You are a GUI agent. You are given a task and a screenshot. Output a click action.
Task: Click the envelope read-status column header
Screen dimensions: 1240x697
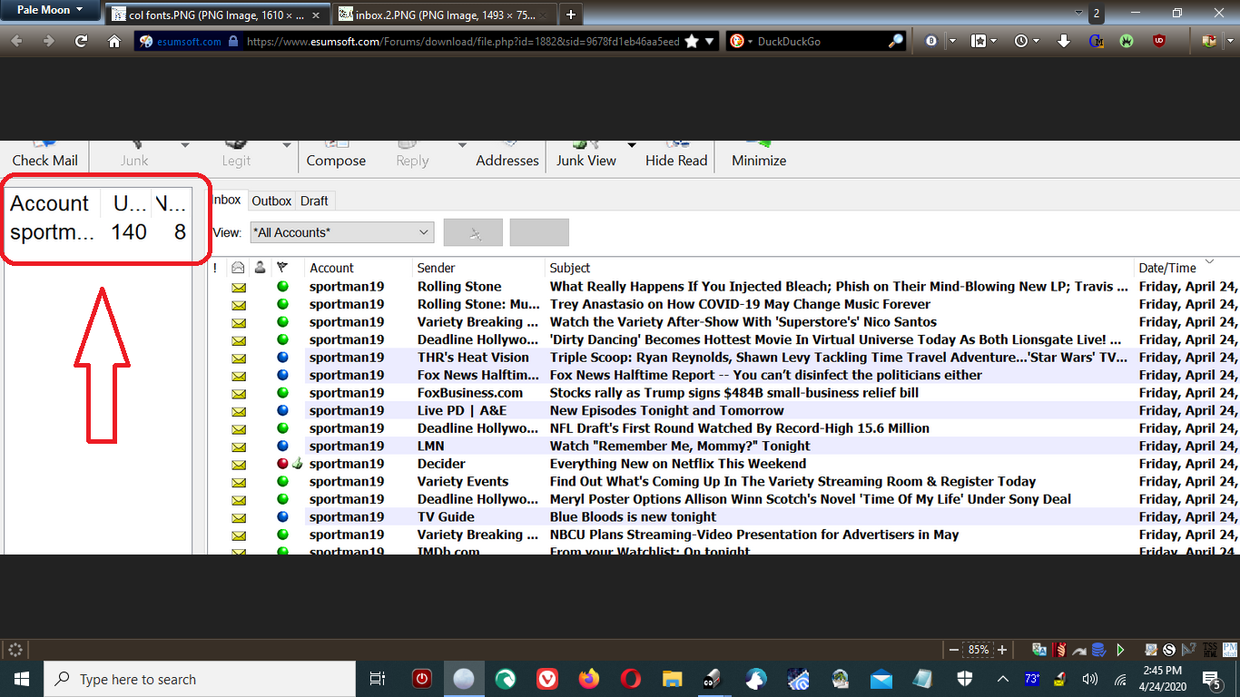[238, 268]
